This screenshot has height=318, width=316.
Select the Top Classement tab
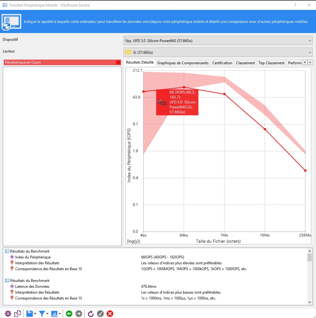271,63
